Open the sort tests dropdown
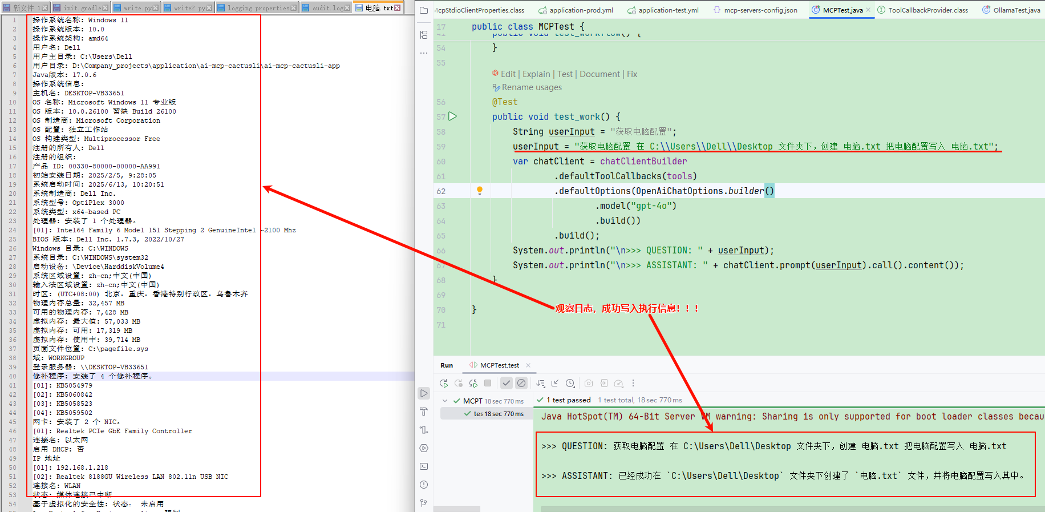The width and height of the screenshot is (1045, 512). pos(541,383)
